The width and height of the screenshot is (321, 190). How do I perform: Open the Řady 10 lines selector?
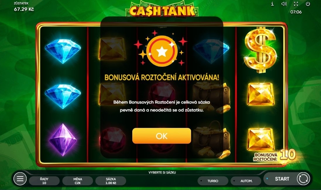[x=44, y=181]
